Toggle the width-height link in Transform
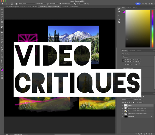155x135 pixels. pyautogui.click(x=123, y=60)
